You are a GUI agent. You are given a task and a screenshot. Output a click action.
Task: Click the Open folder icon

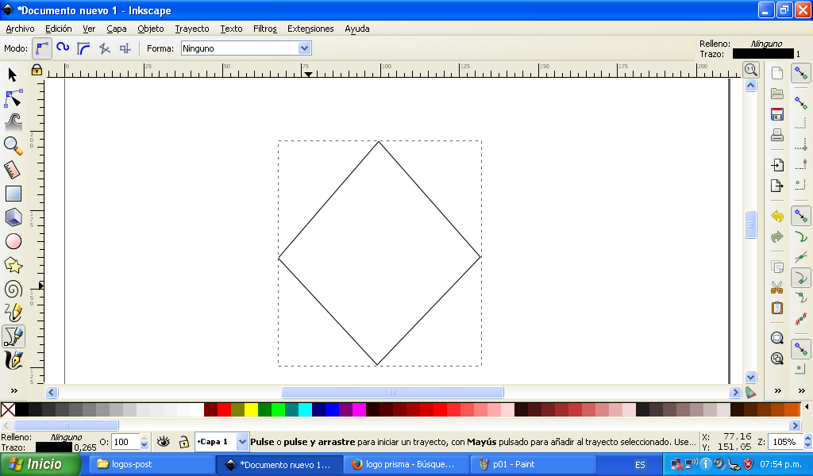coord(776,94)
